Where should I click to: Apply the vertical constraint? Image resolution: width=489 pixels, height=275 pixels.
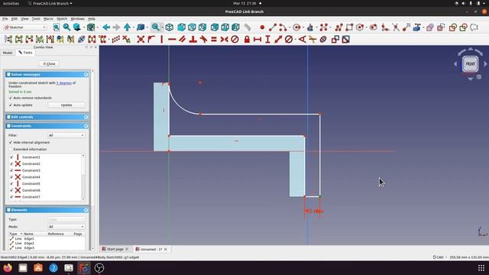[161, 40]
